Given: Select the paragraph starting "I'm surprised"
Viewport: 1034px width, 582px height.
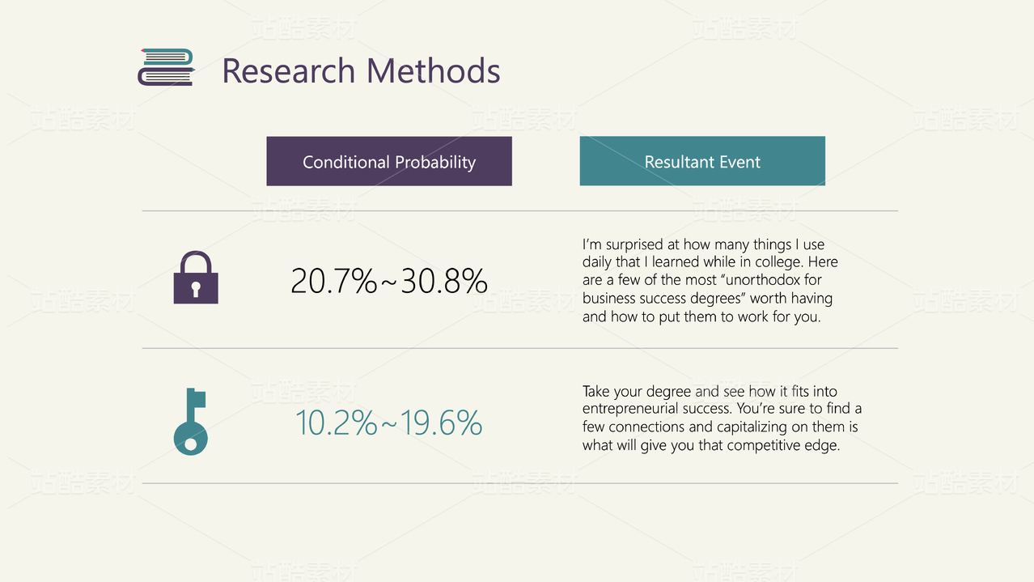Looking at the screenshot, I should pyautogui.click(x=710, y=280).
